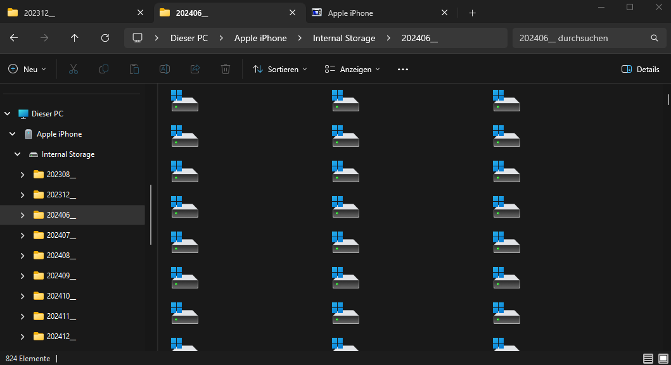This screenshot has height=365, width=671.
Task: Expand the 202408__ folder in tree
Action: (23, 256)
